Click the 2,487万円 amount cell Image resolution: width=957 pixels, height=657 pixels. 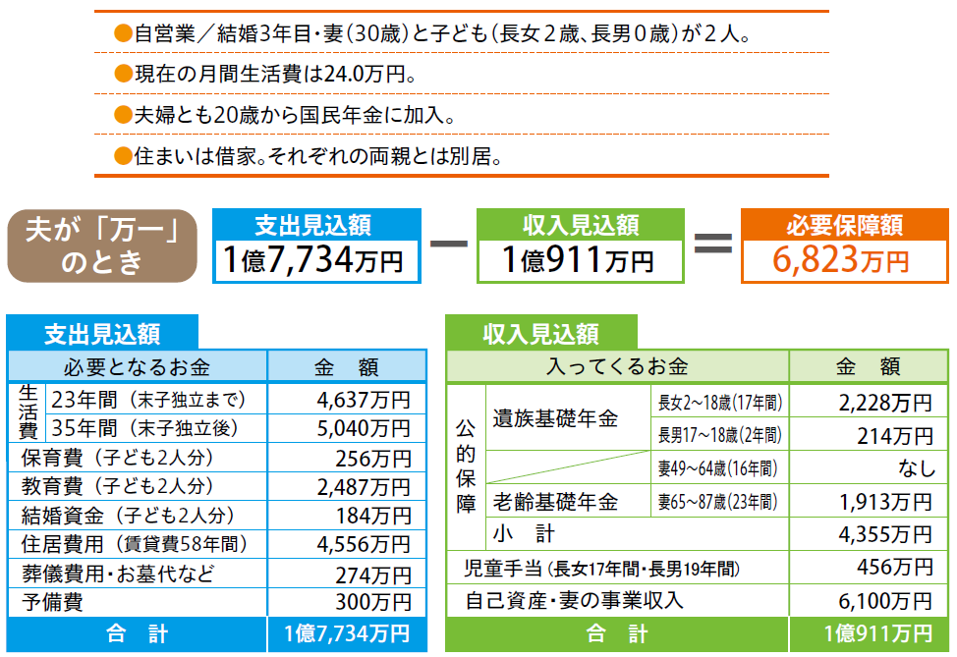347,486
